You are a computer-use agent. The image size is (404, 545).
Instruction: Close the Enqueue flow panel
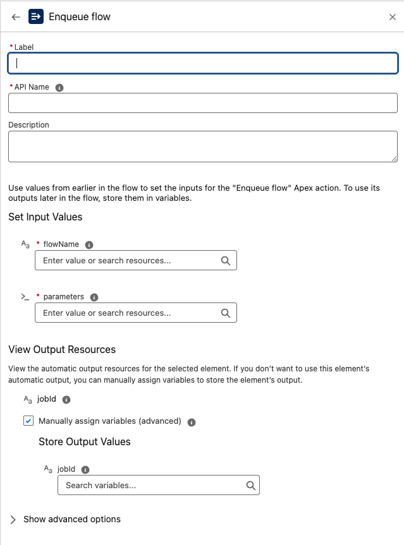(393, 17)
